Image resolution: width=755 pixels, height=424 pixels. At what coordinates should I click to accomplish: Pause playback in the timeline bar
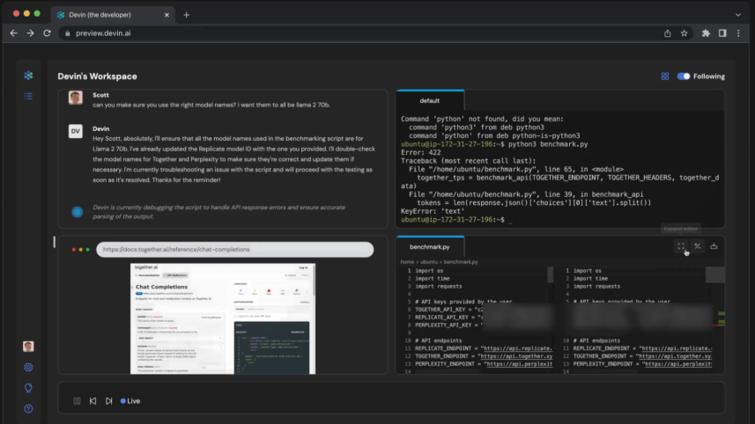[x=78, y=401]
